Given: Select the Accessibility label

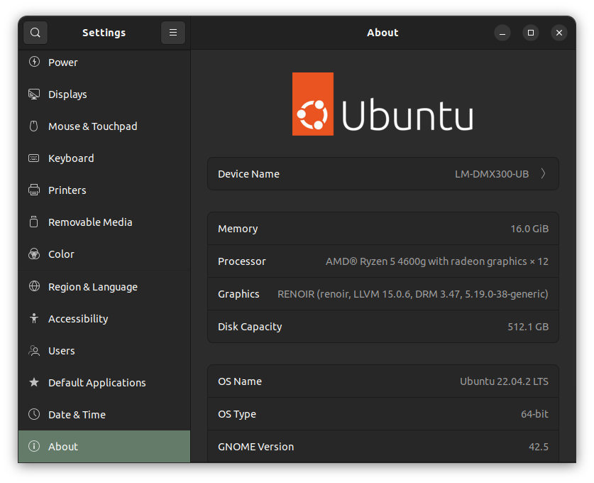Looking at the screenshot, I should (78, 319).
